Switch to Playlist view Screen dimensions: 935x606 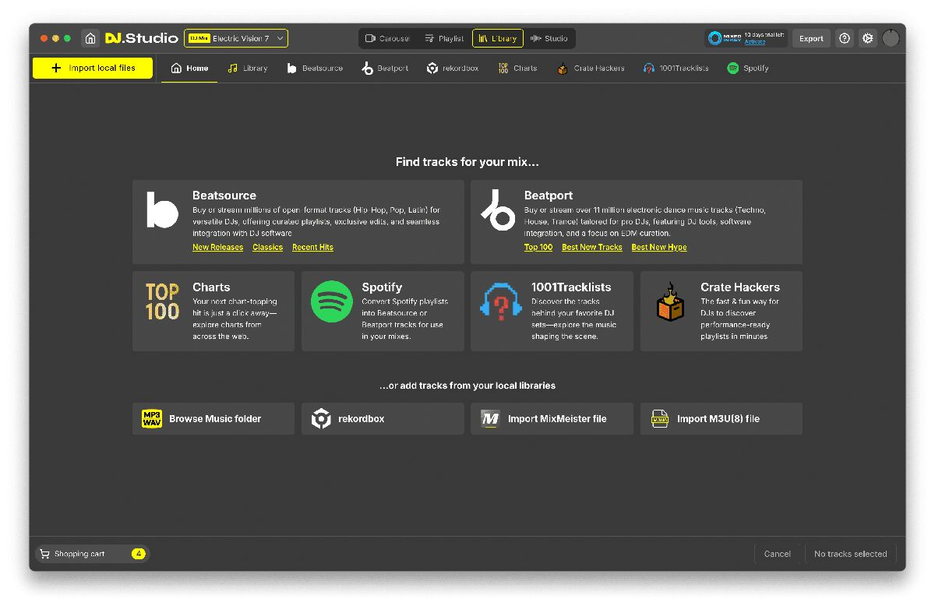tap(444, 38)
